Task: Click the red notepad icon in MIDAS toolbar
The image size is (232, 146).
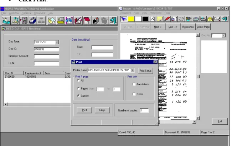Action: (x=87, y=20)
